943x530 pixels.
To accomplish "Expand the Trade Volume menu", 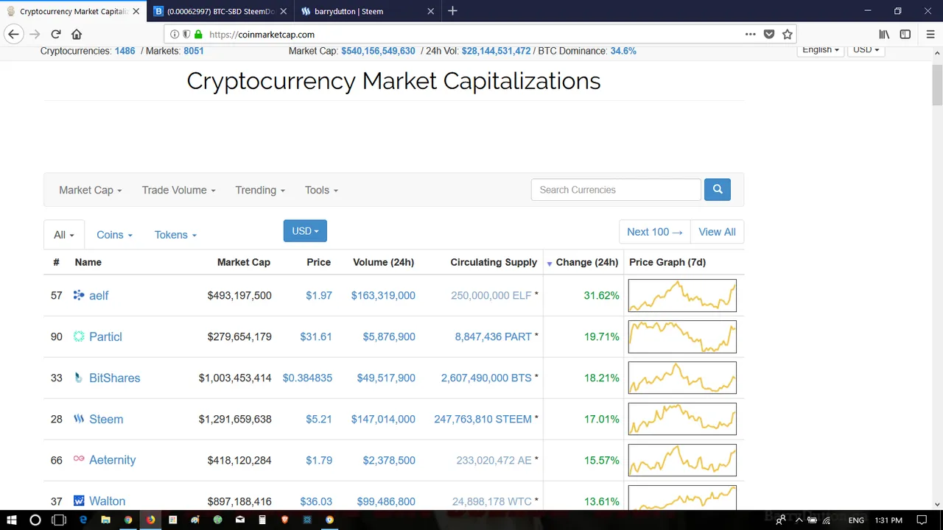I will (x=178, y=190).
